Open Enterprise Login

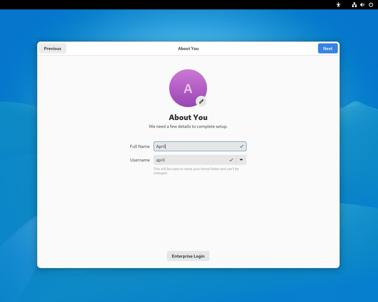[x=188, y=256]
